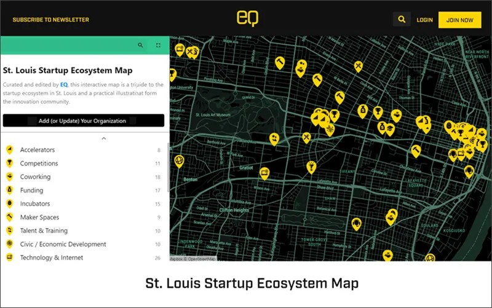Search within the map panel's green bar
This screenshot has width=492, height=308.
click(x=140, y=45)
